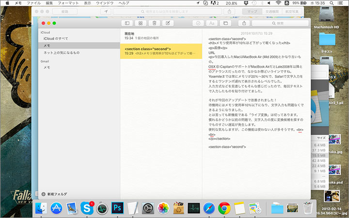Open the 編集 menu

click(49, 3)
